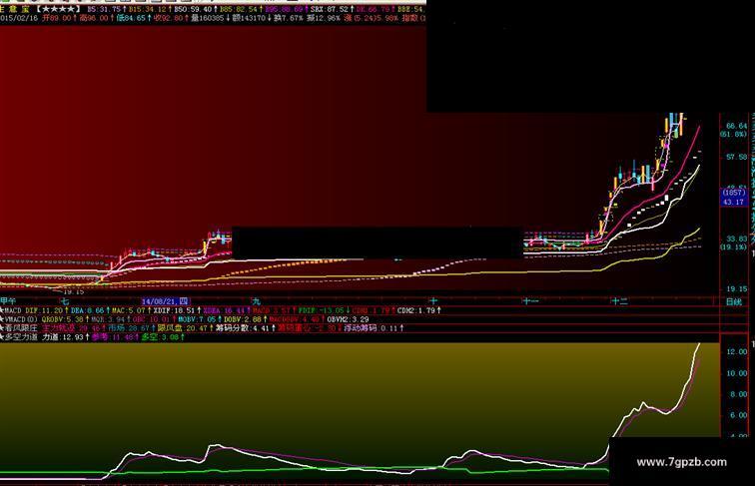The height and width of the screenshot is (486, 755).
Task: Click the 14/08/21 date marker on the time axis
Action: (x=165, y=301)
